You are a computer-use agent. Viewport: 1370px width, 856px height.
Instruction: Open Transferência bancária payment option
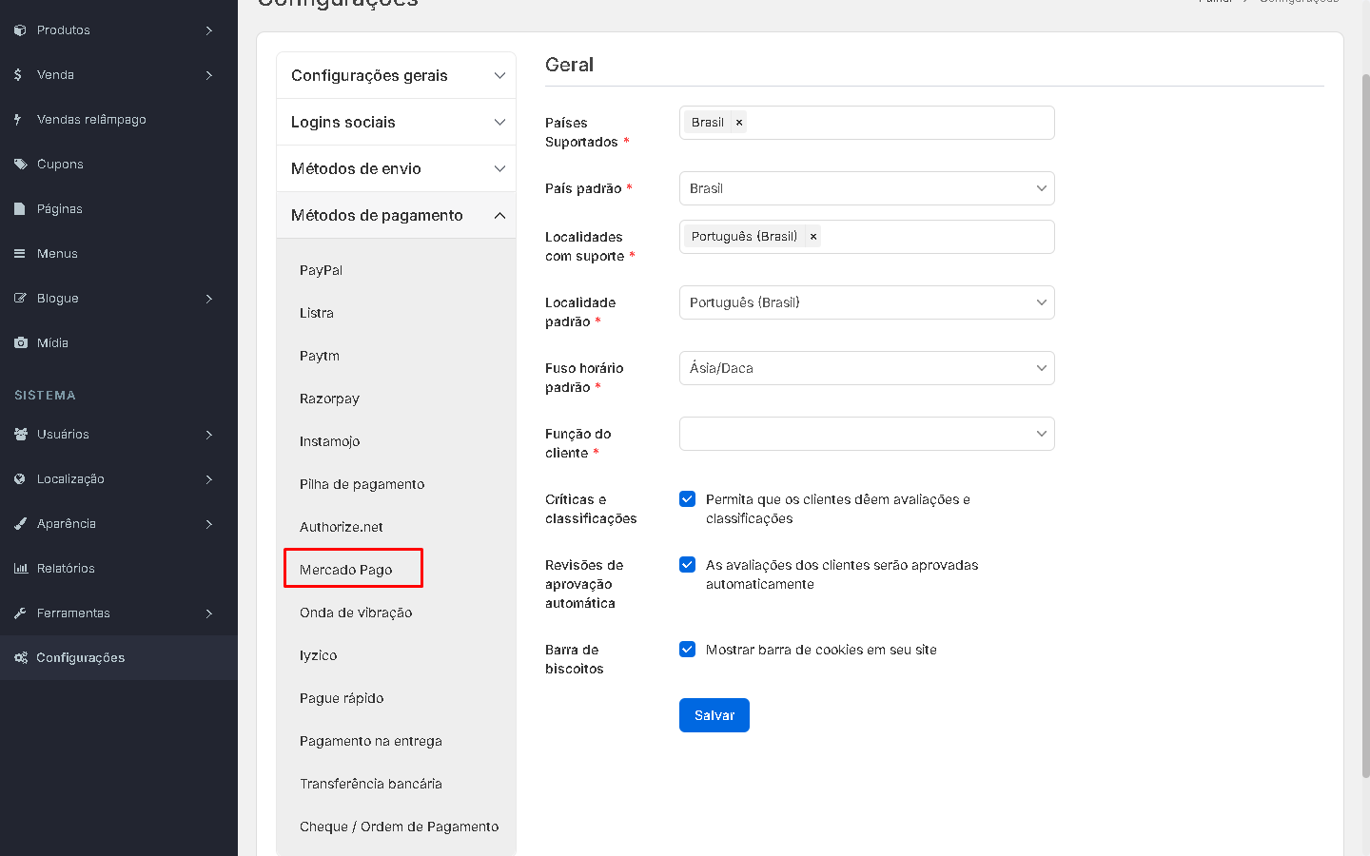(371, 784)
